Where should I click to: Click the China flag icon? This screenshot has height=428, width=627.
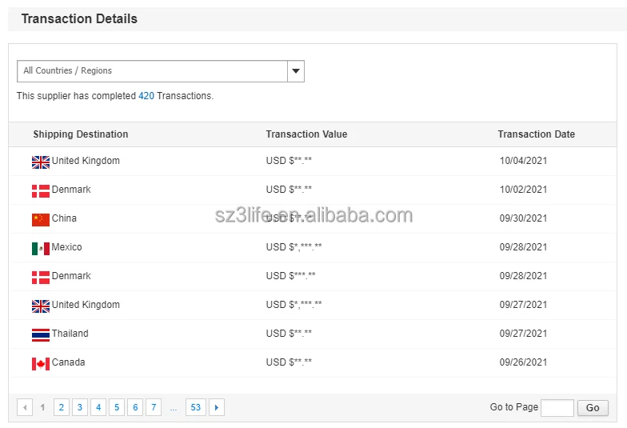(x=41, y=219)
